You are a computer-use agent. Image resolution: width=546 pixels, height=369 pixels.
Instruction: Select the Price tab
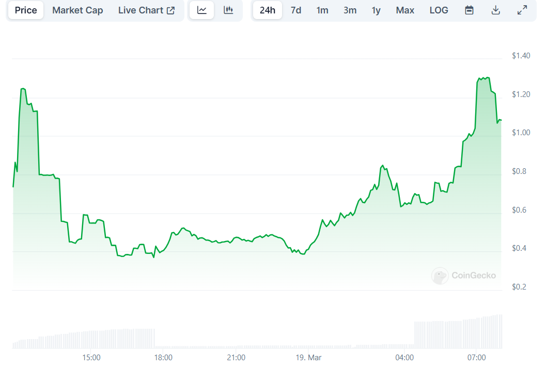(x=26, y=10)
